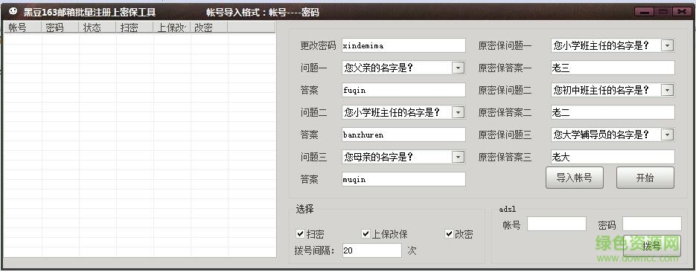The height and width of the screenshot is (272, 696).
Task: Toggle the 改密 checkbox
Action: [449, 234]
